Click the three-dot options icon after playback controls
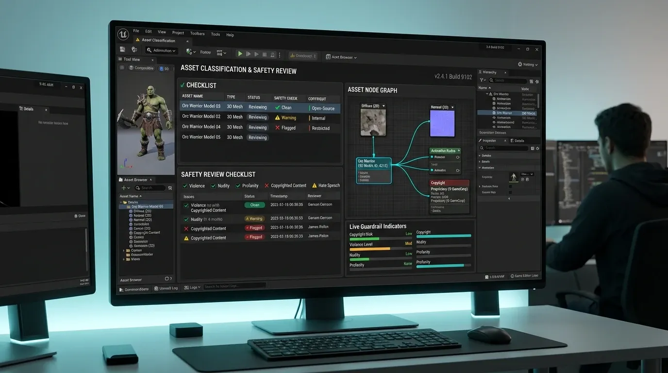Screen dimensions: 668x373 tap(280, 55)
